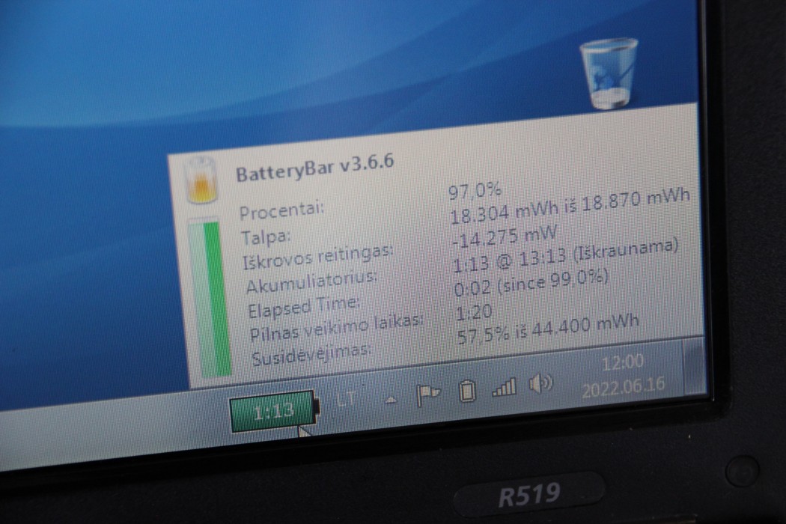786x524 pixels.
Task: Click the 1:20 full runtime value
Action: [474, 313]
